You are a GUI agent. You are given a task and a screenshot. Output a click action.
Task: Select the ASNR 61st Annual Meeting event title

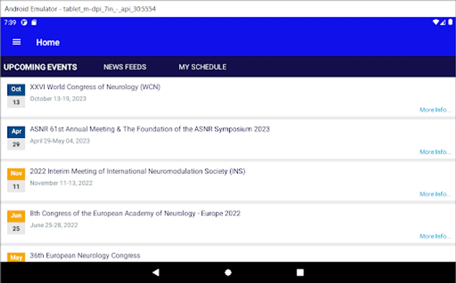click(149, 129)
